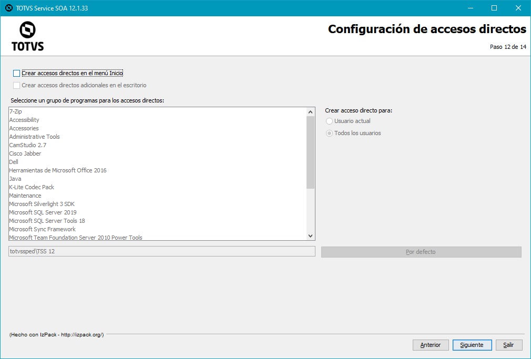Enable start menu shortcuts checkbox
Screen dimensions: 531x359
point(17,73)
